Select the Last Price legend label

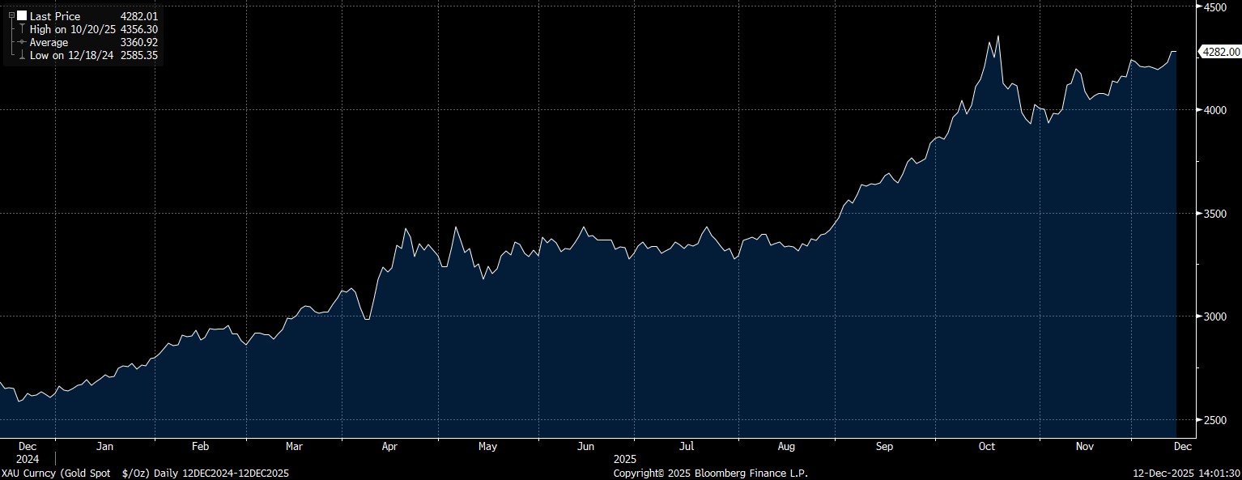pyautogui.click(x=53, y=15)
